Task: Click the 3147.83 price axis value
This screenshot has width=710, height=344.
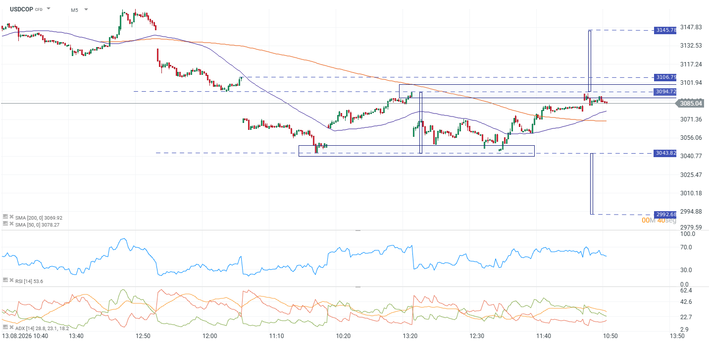Action: pos(691,27)
